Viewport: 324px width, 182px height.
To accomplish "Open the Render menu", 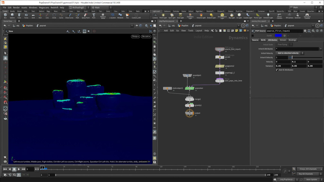I will (16, 7).
